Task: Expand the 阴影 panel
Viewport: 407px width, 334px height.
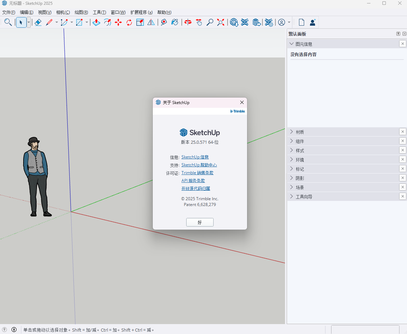Action: [300, 178]
